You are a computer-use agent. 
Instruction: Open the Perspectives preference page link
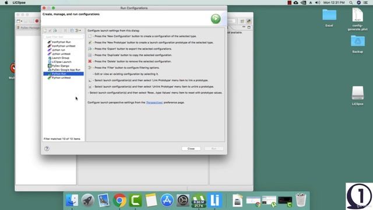pos(154,103)
